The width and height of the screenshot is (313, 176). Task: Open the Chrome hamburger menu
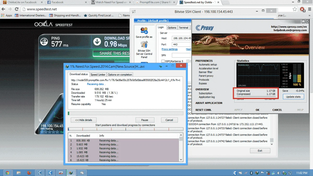(x=310, y=9)
